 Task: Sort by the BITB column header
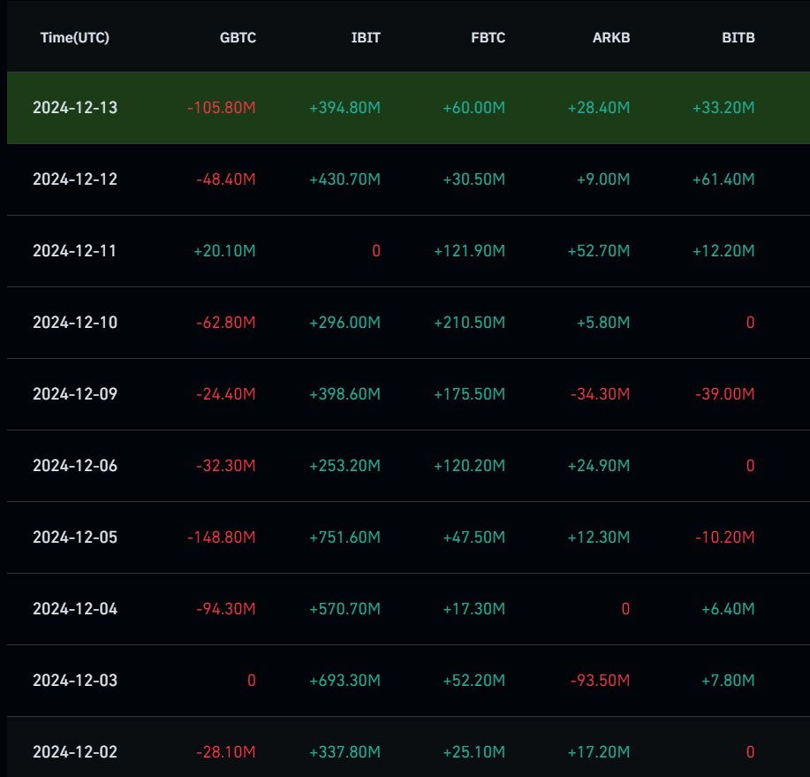[x=737, y=38]
